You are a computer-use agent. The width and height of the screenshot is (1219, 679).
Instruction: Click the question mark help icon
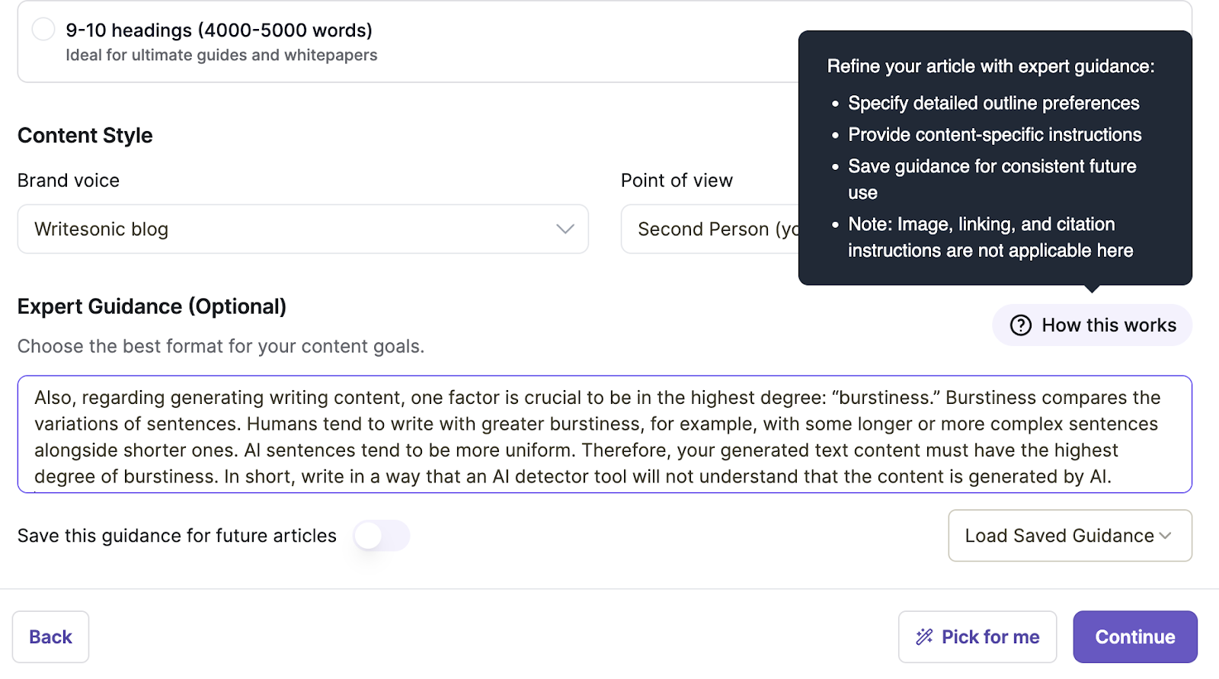tap(1020, 325)
